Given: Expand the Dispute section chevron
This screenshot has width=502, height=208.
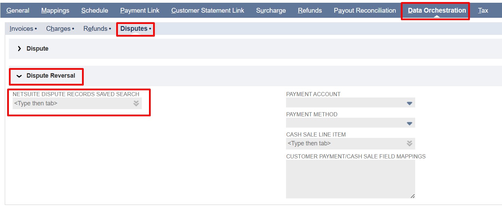Looking at the screenshot, I should (19, 49).
